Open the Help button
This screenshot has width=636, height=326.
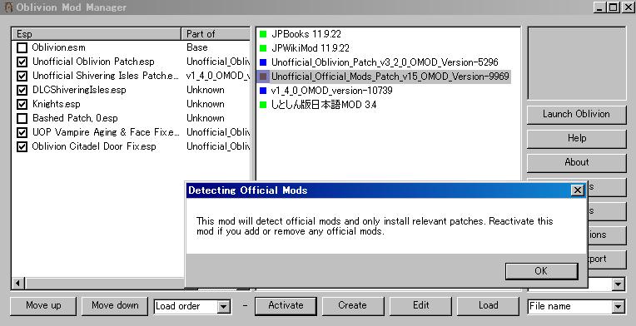coord(576,139)
